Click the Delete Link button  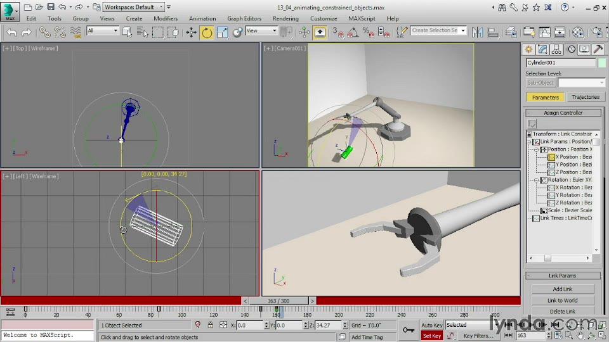point(563,312)
